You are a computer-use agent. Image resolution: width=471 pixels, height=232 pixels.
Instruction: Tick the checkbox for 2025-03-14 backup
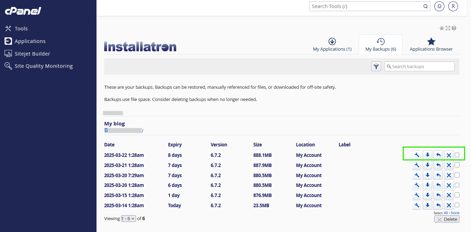pyautogui.click(x=457, y=205)
